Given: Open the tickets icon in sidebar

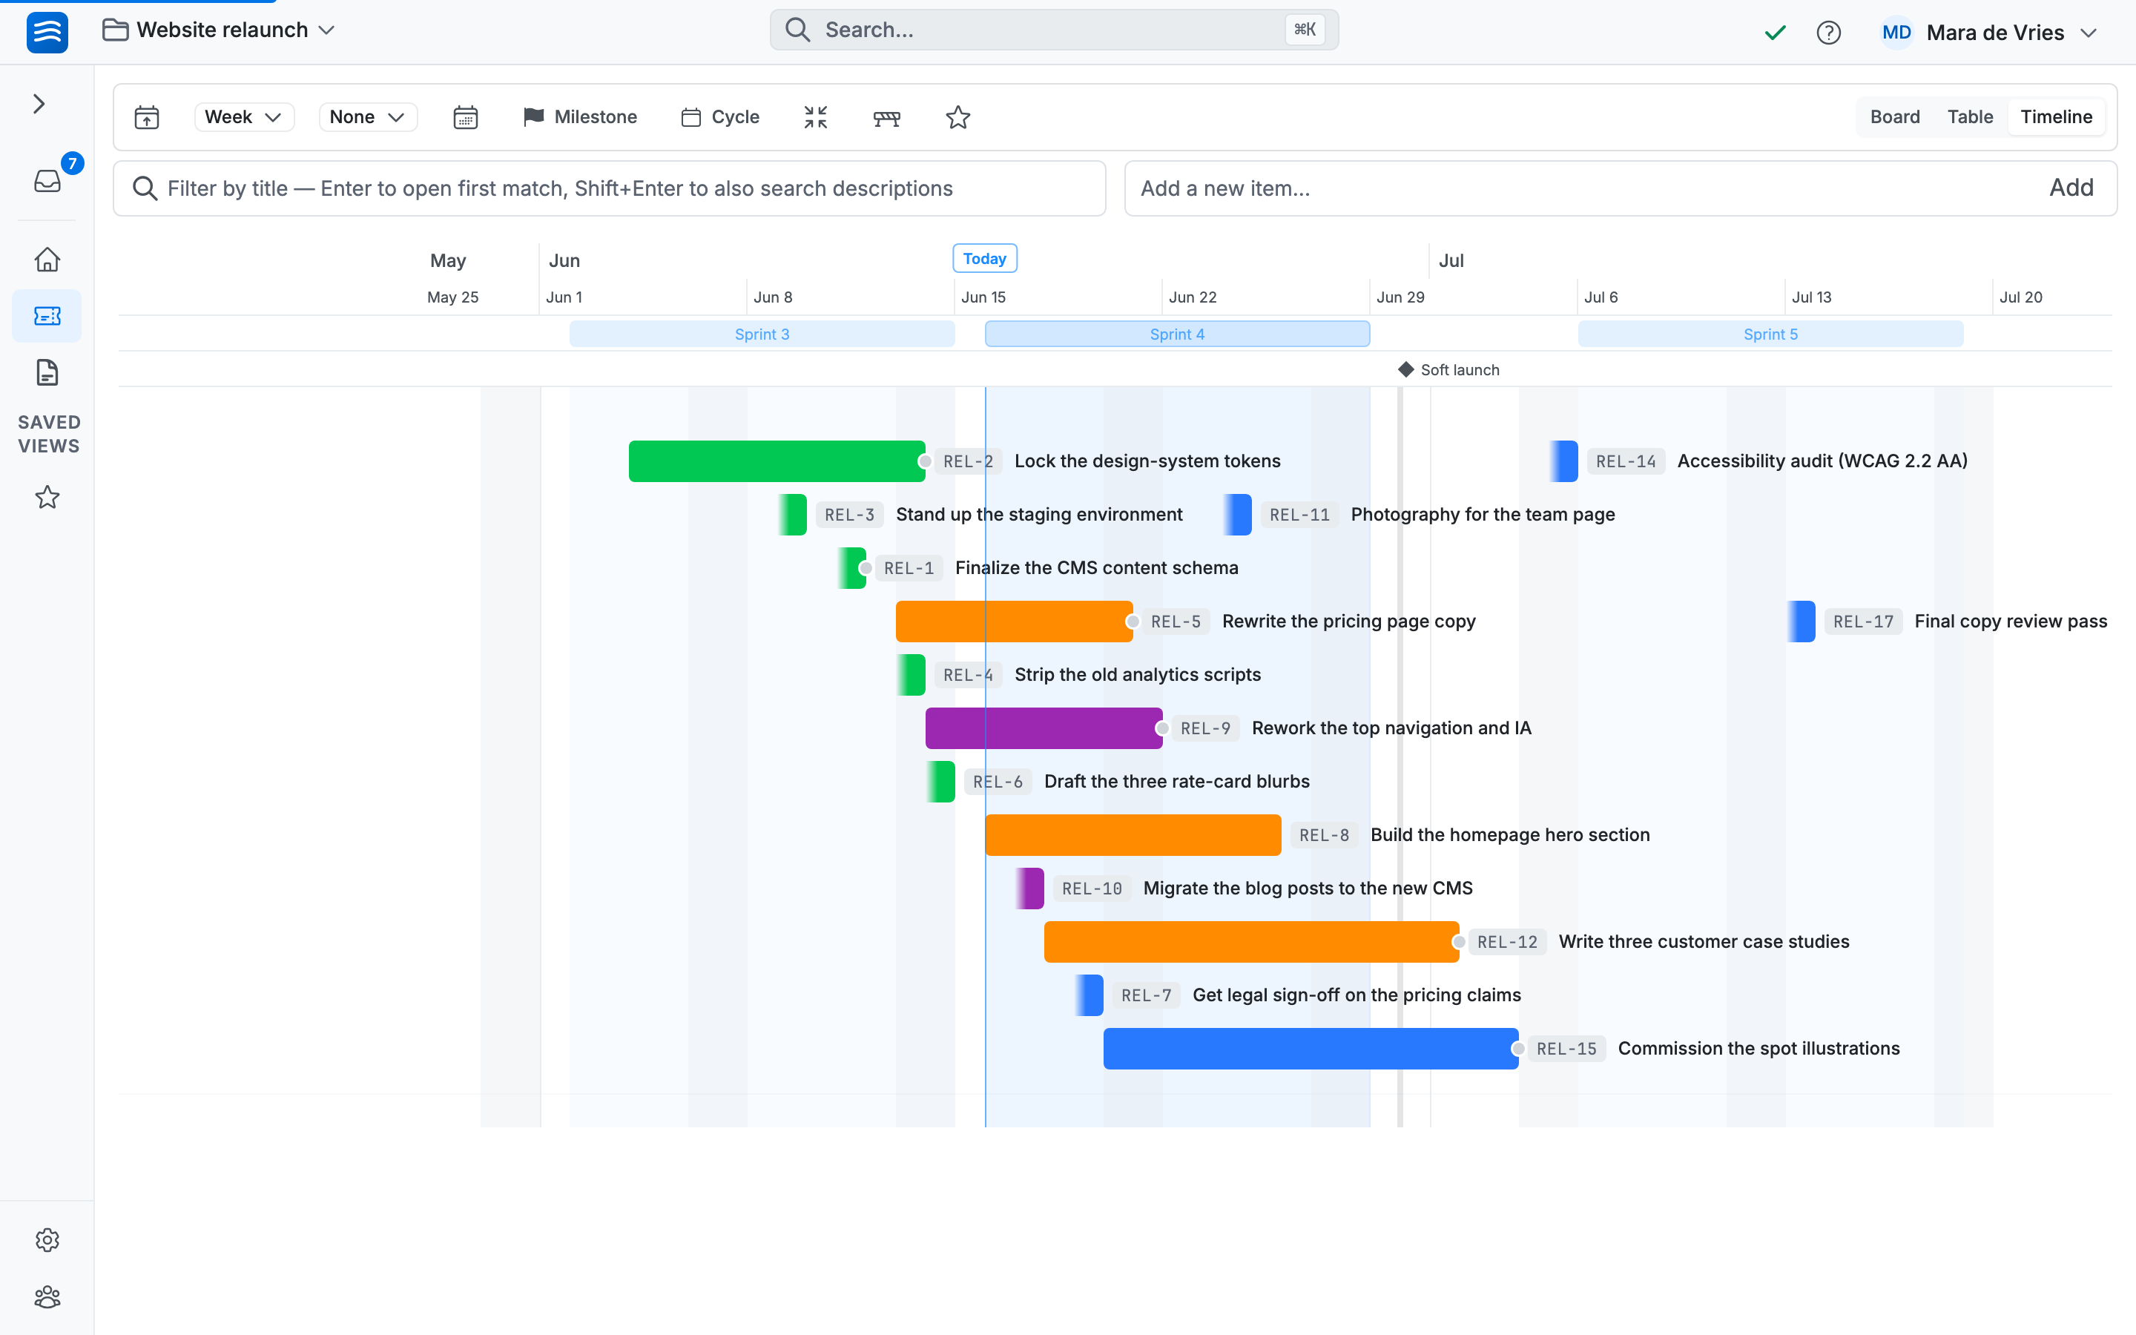Looking at the screenshot, I should tap(47, 316).
